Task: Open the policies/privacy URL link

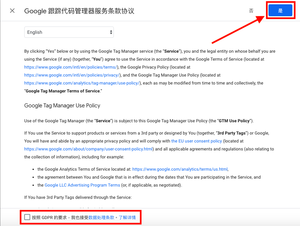Action: (72, 75)
